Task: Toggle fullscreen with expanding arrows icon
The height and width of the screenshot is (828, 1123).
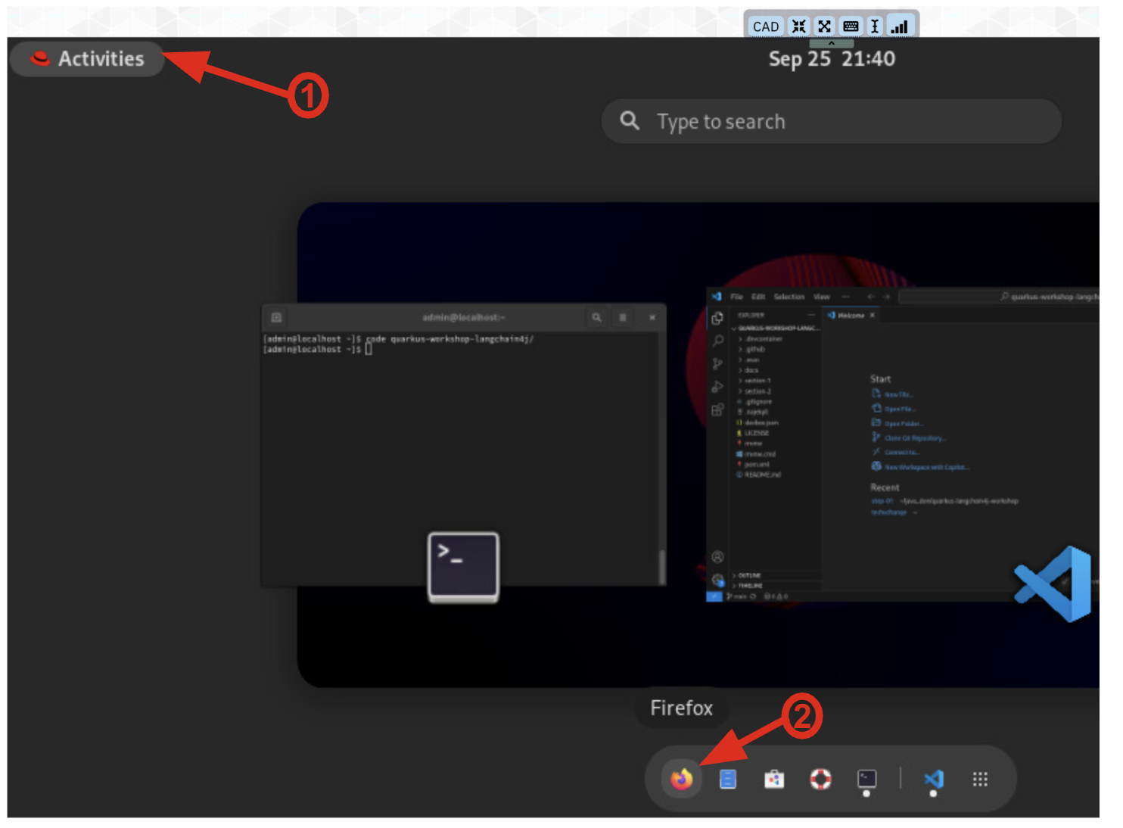Action: [x=825, y=26]
